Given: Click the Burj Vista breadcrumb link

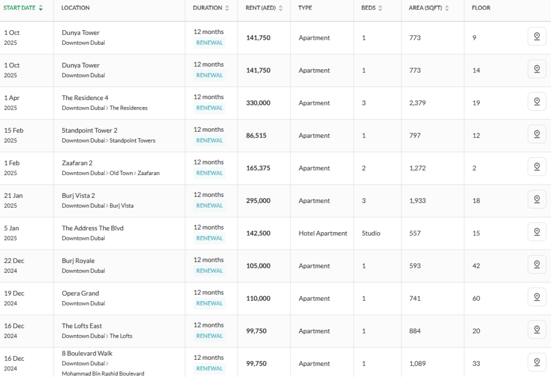Looking at the screenshot, I should coord(122,206).
